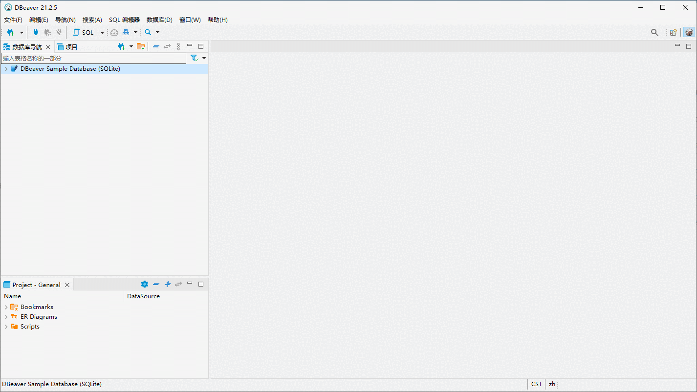The image size is (697, 392).
Task: Click the navigator panel New Connection plug icon
Action: click(x=122, y=46)
